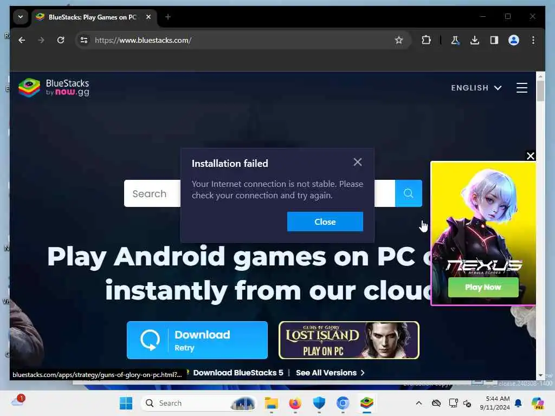Click the See All Versions link
This screenshot has height=416, width=555.
[330, 373]
